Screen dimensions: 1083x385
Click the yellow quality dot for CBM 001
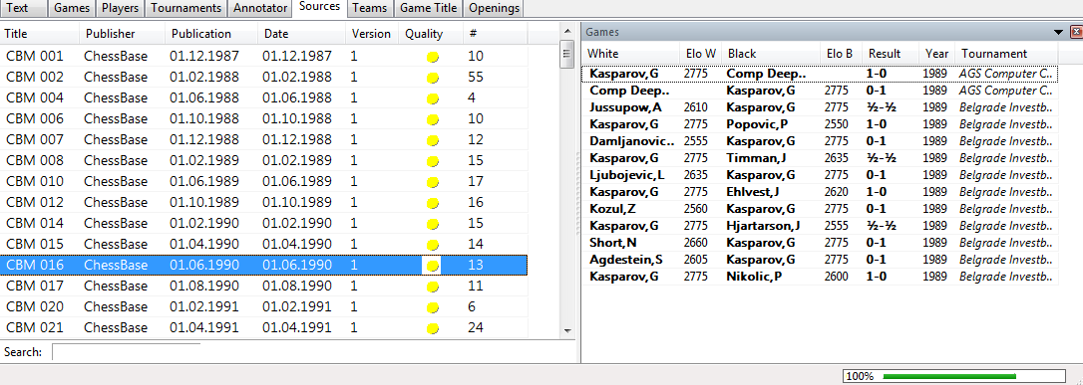click(433, 57)
